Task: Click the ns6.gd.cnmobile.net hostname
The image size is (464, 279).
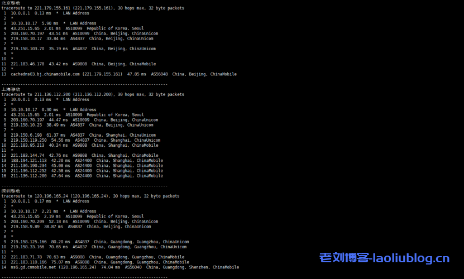Action: click(x=33, y=267)
